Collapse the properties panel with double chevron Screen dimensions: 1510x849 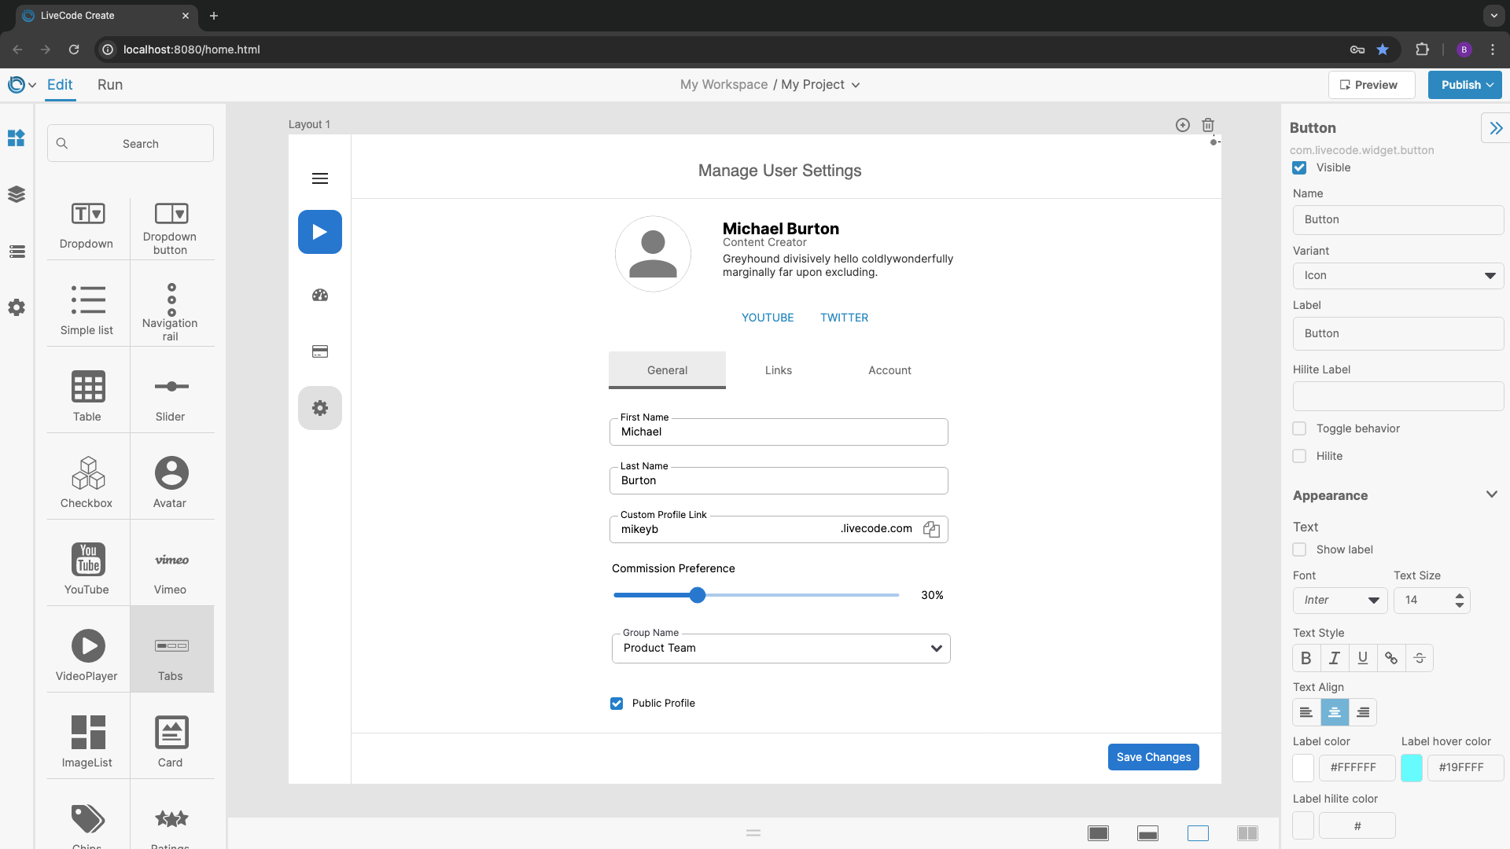pyautogui.click(x=1495, y=128)
